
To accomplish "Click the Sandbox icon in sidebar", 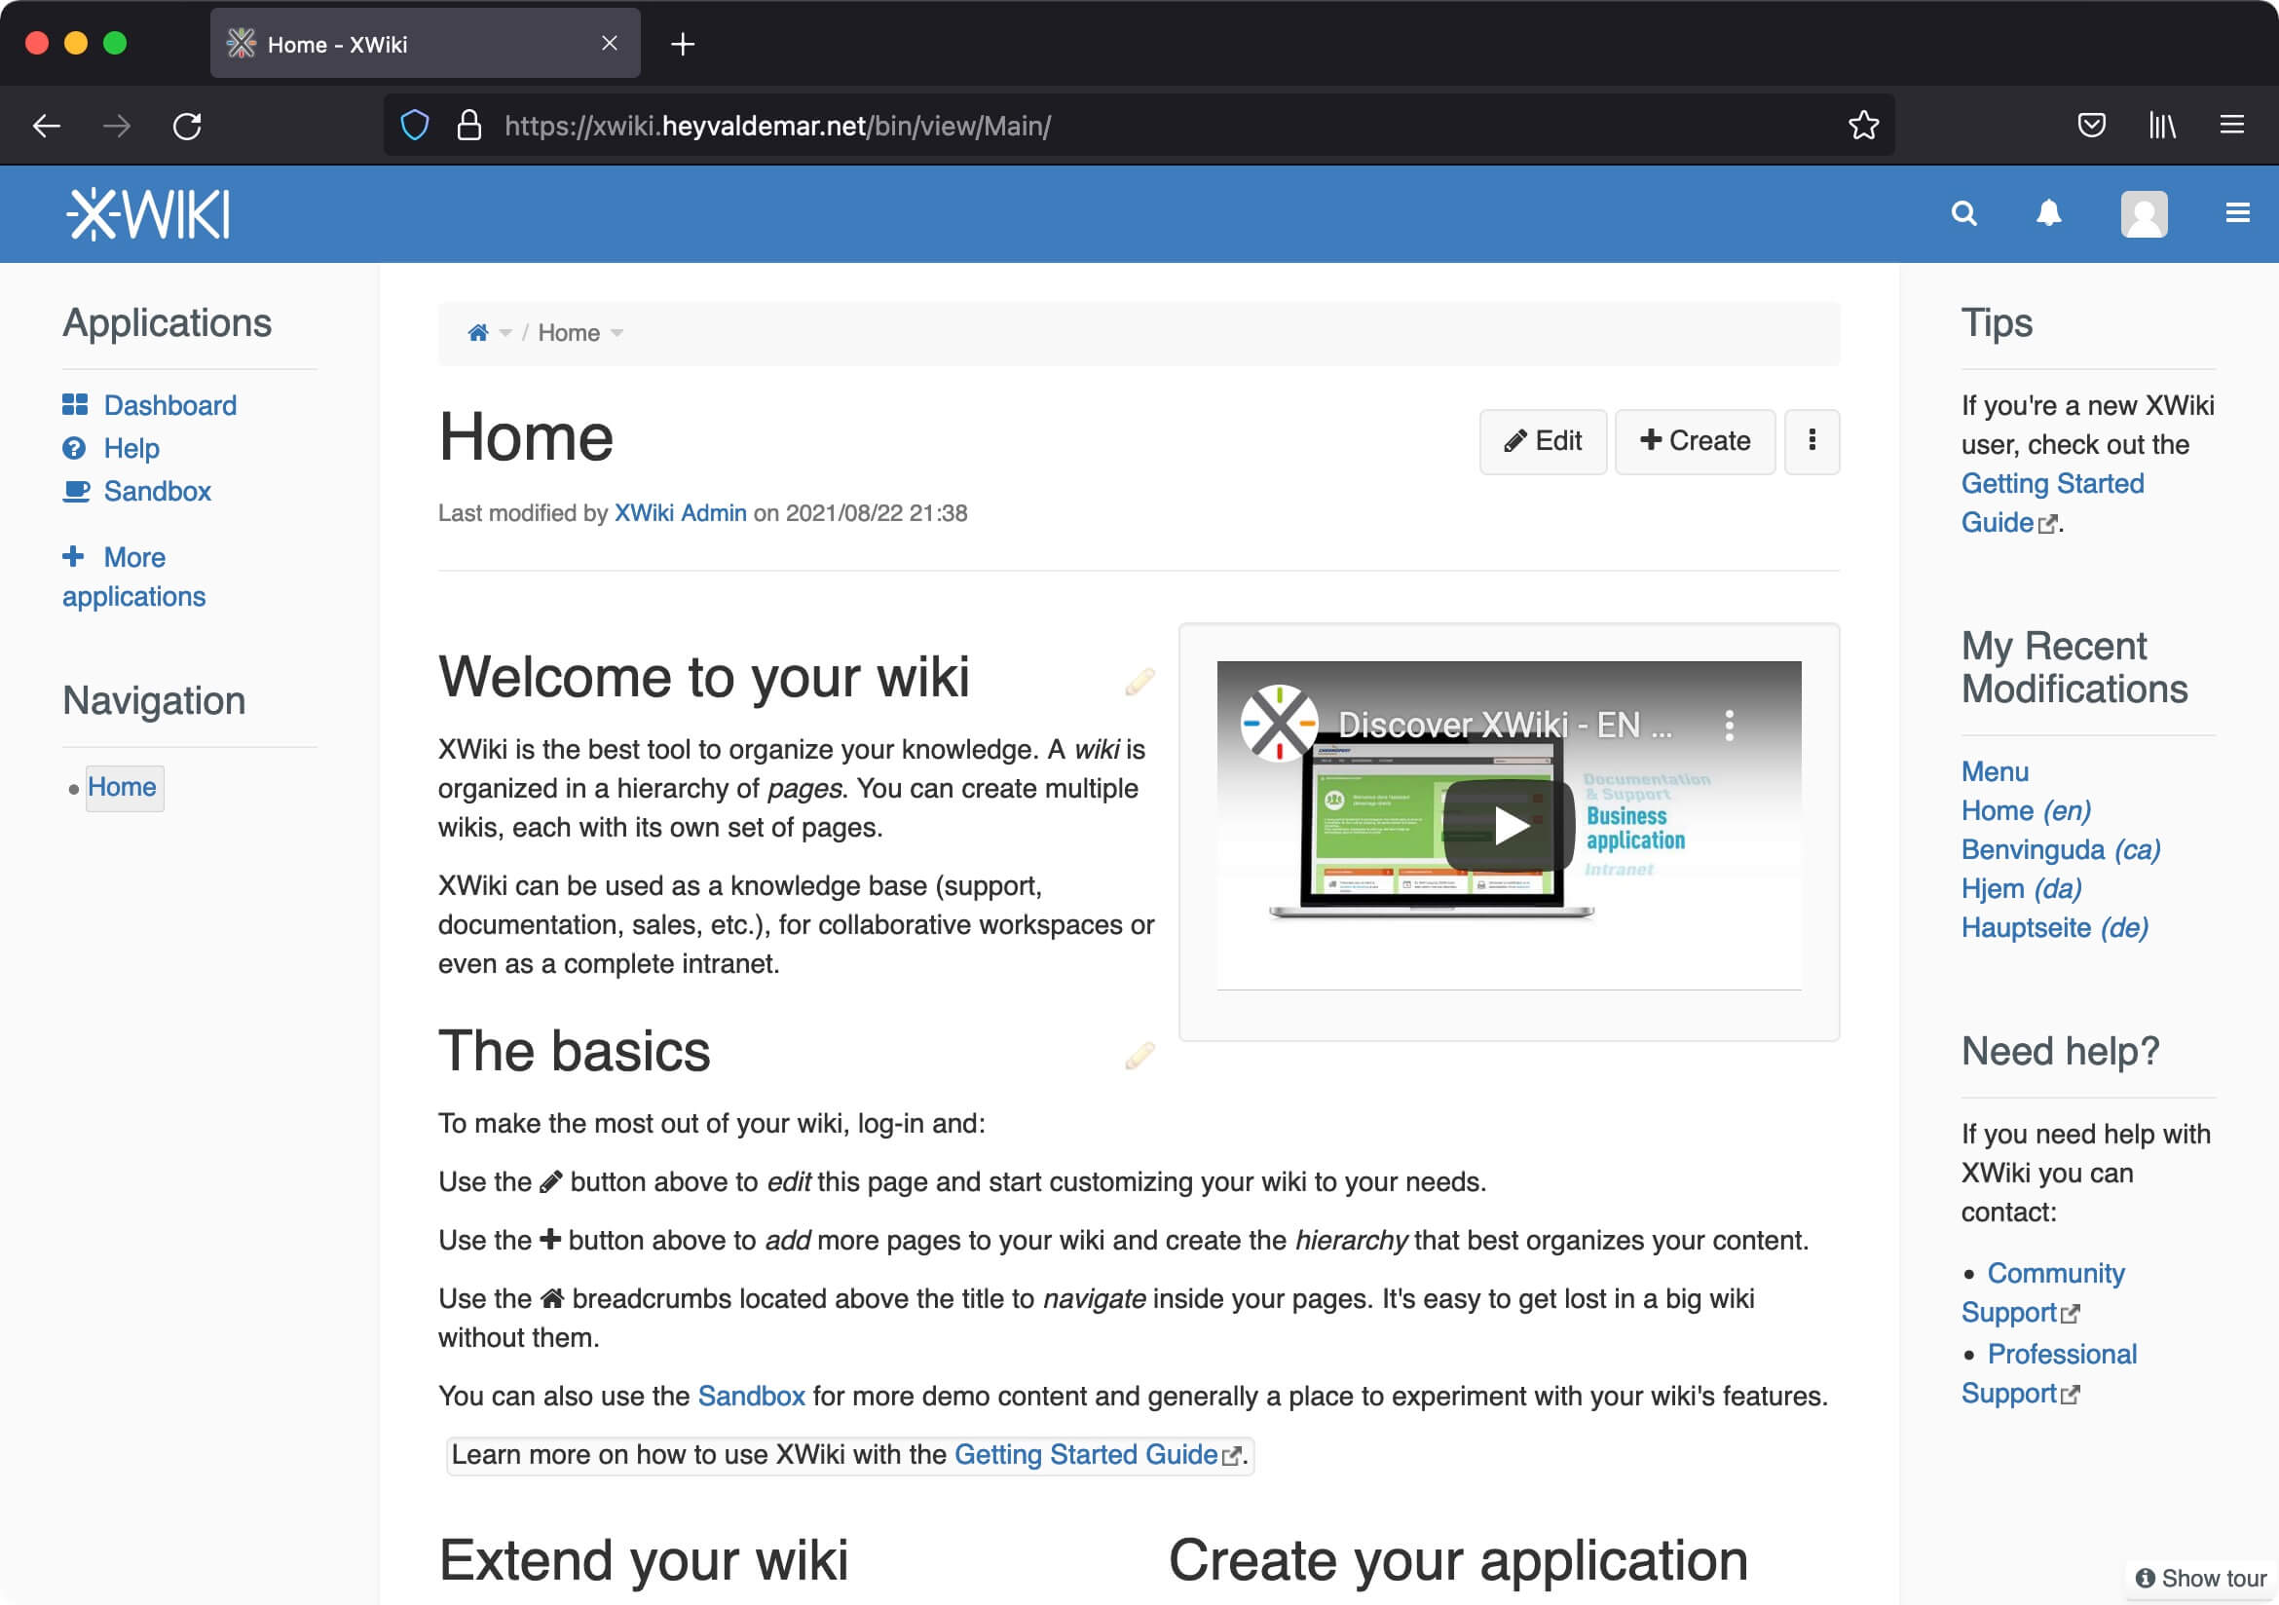I will click(x=75, y=492).
